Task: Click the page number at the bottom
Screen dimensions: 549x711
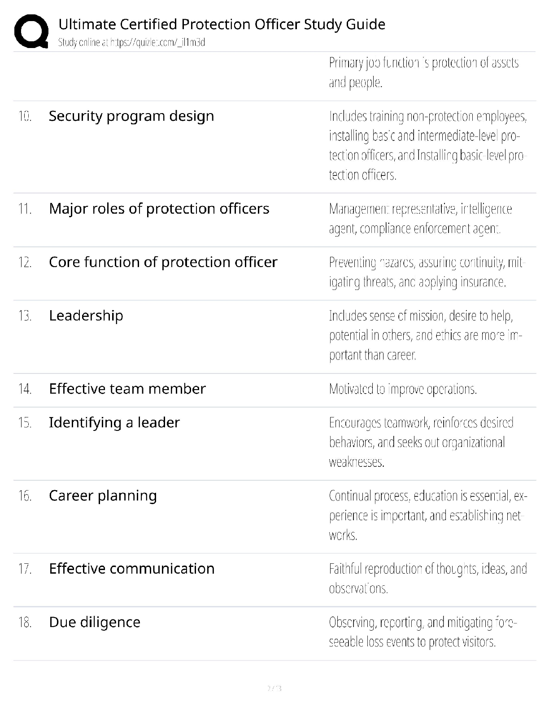Action: [x=274, y=688]
